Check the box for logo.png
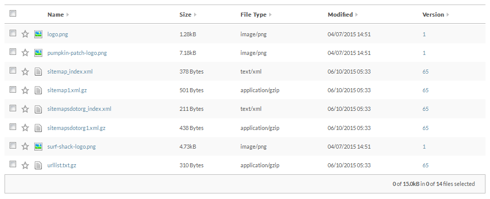The width and height of the screenshot is (490, 199). 13,33
